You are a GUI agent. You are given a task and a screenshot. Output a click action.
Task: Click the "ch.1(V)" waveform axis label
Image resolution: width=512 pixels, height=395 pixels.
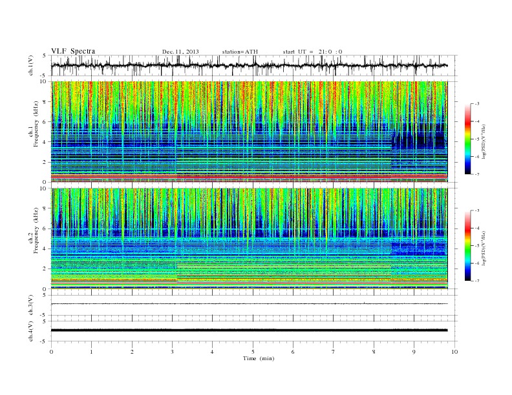pyautogui.click(x=31, y=65)
